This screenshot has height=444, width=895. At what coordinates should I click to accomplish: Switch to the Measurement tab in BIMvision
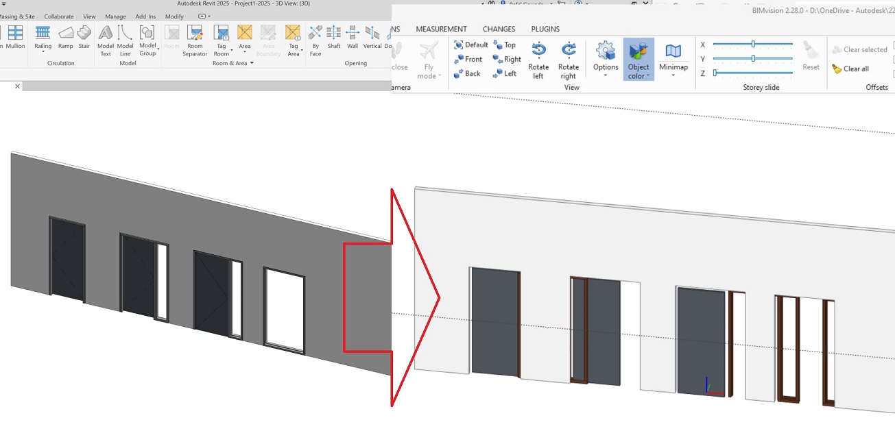pyautogui.click(x=441, y=29)
